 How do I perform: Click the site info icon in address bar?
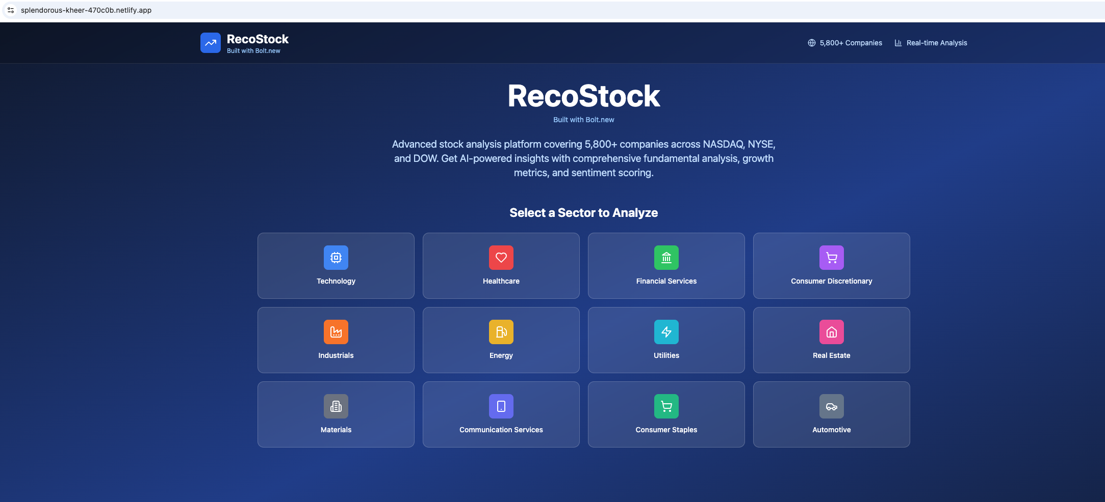click(11, 10)
